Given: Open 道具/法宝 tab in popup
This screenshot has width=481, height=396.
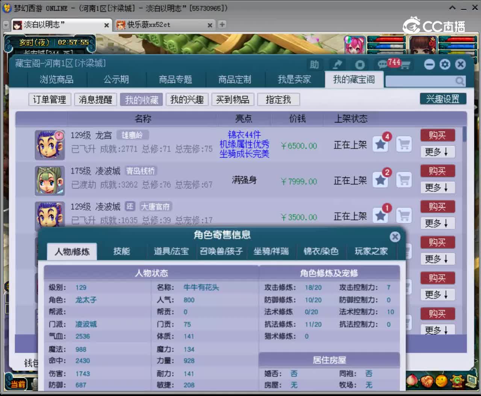Looking at the screenshot, I should (171, 251).
